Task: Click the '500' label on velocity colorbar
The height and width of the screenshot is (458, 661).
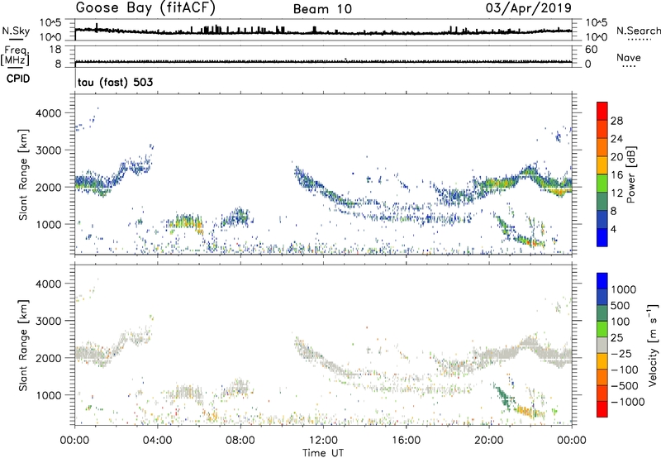Action: pyautogui.click(x=621, y=305)
